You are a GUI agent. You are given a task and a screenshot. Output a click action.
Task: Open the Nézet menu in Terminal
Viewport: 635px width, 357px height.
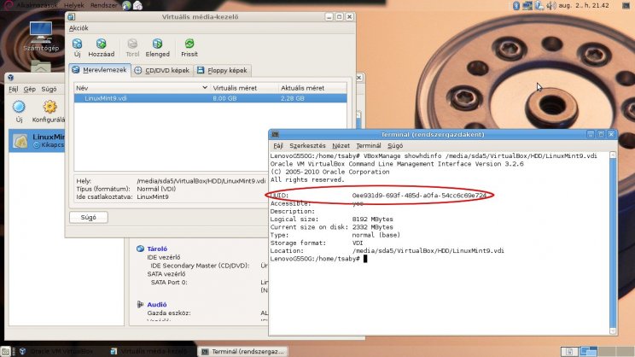pyautogui.click(x=341, y=145)
